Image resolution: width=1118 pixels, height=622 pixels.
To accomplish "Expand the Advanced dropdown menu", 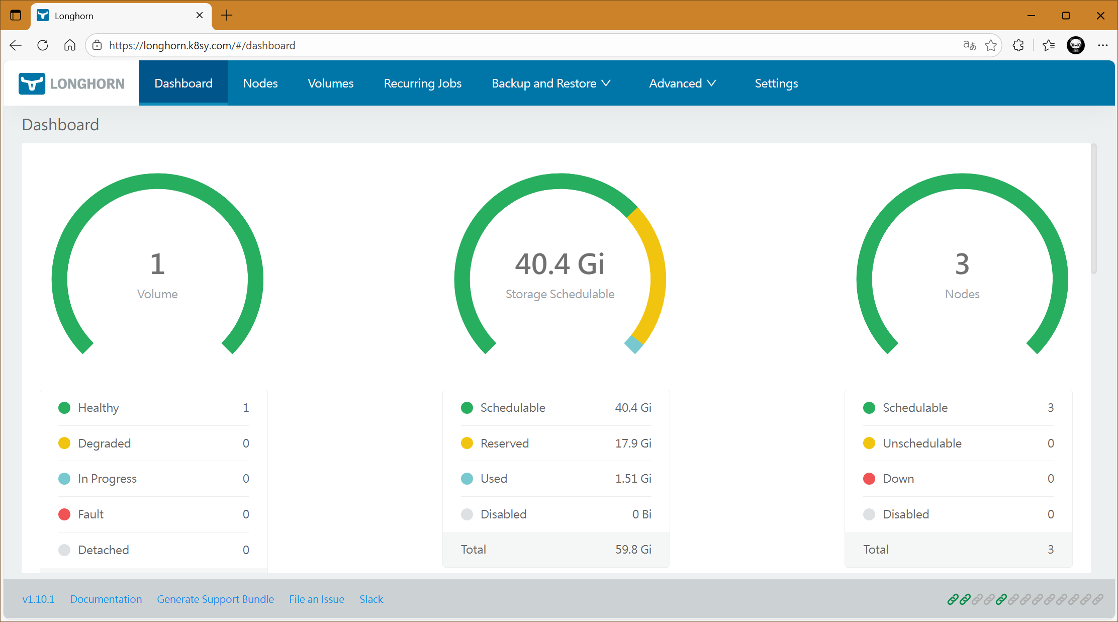I will 682,83.
